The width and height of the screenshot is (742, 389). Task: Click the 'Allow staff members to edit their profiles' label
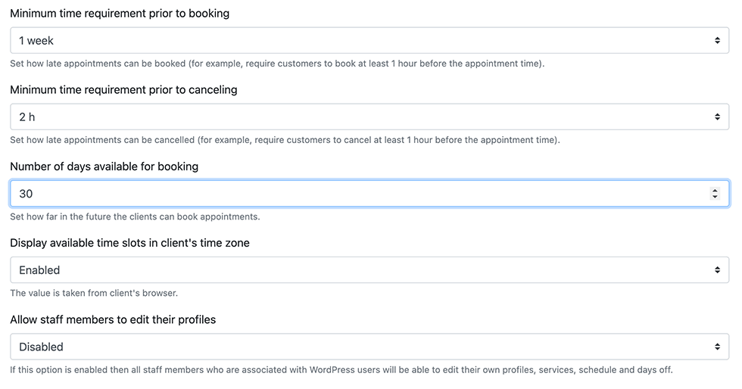coord(113,320)
